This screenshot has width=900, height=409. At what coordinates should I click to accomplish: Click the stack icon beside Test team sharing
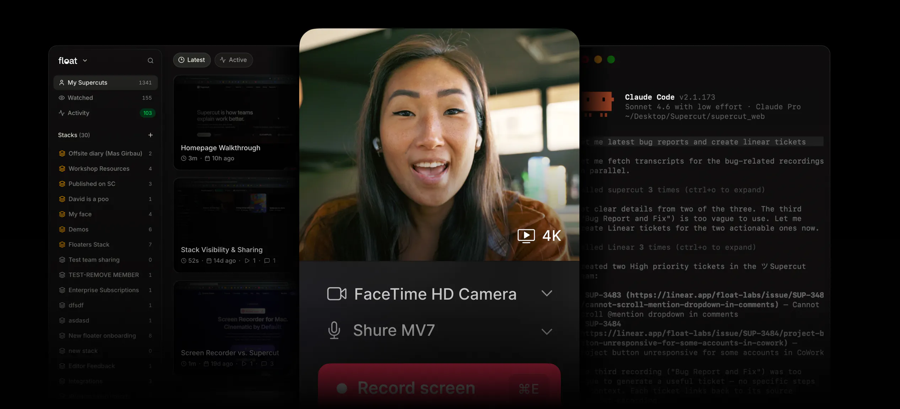click(62, 260)
